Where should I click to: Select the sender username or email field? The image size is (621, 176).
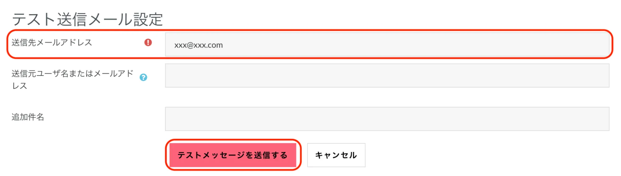pyautogui.click(x=387, y=75)
